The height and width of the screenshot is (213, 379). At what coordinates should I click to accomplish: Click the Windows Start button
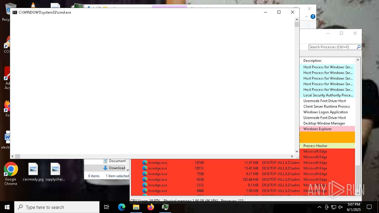7,207
